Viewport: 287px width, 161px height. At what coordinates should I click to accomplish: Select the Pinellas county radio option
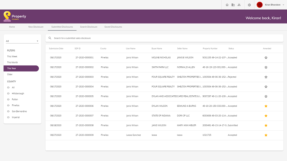[x=8, y=105]
